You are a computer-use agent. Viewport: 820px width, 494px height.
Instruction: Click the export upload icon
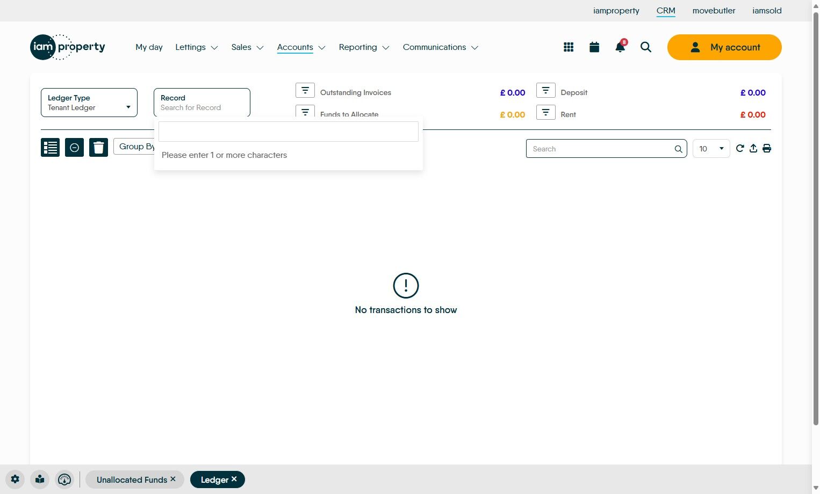pos(753,148)
